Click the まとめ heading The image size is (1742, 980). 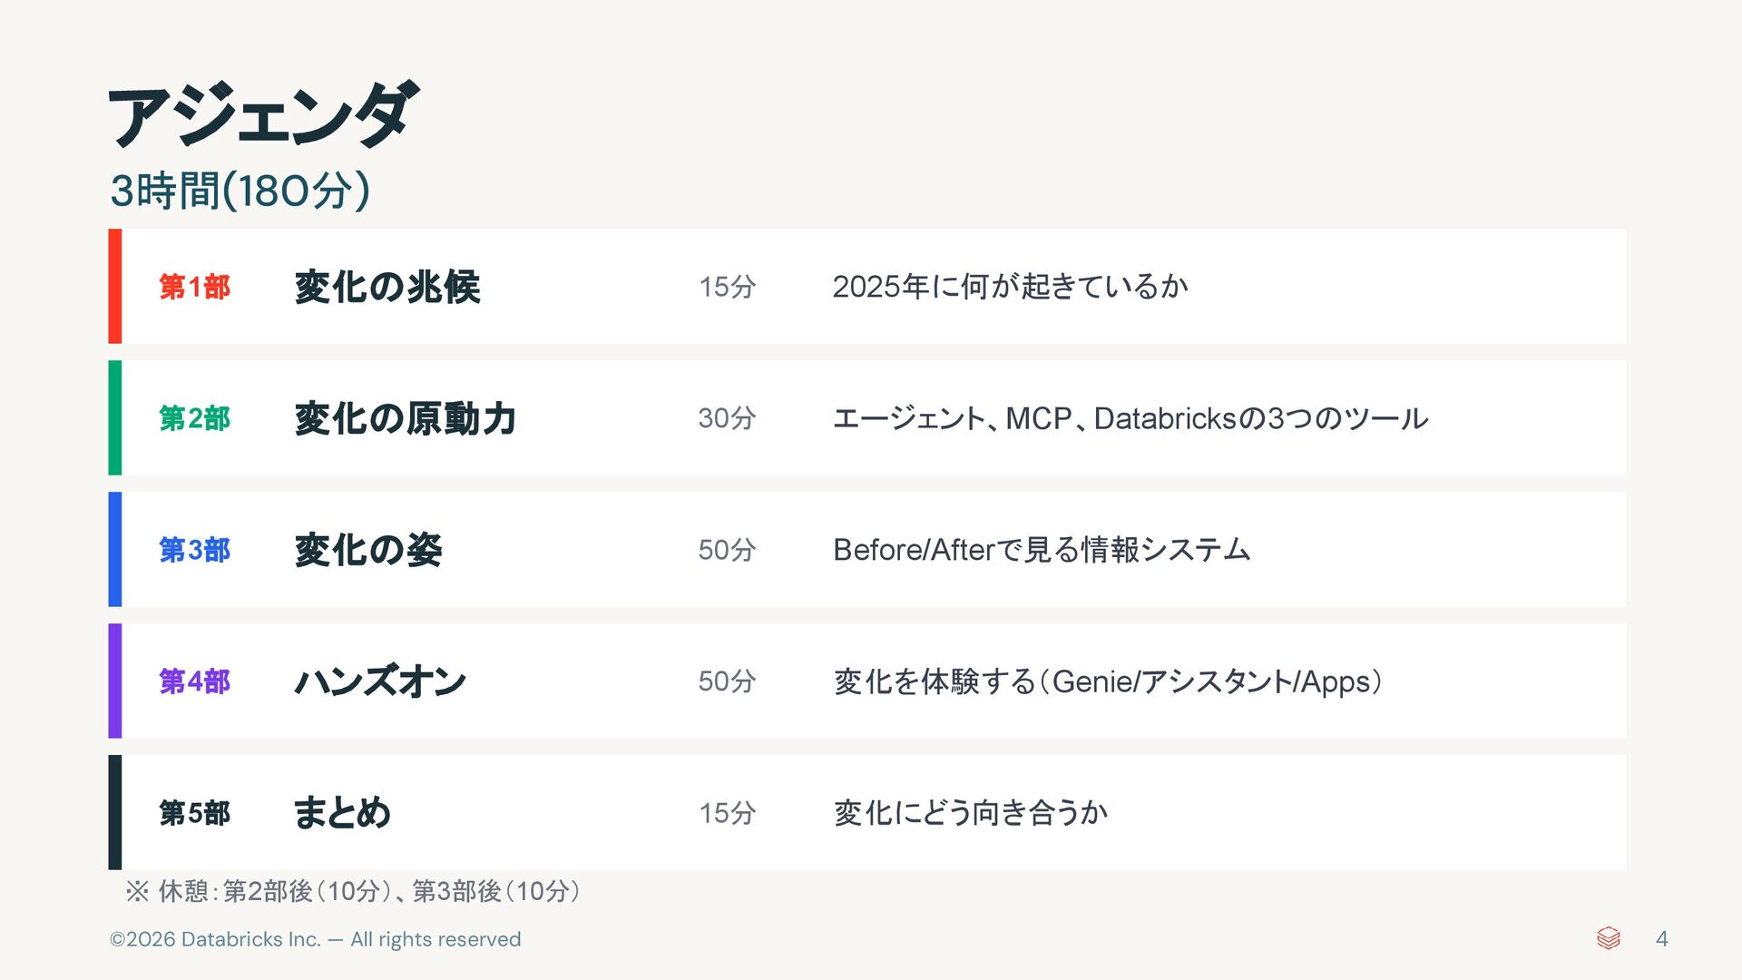[x=342, y=813]
